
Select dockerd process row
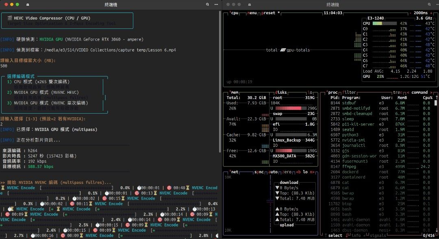(381, 172)
